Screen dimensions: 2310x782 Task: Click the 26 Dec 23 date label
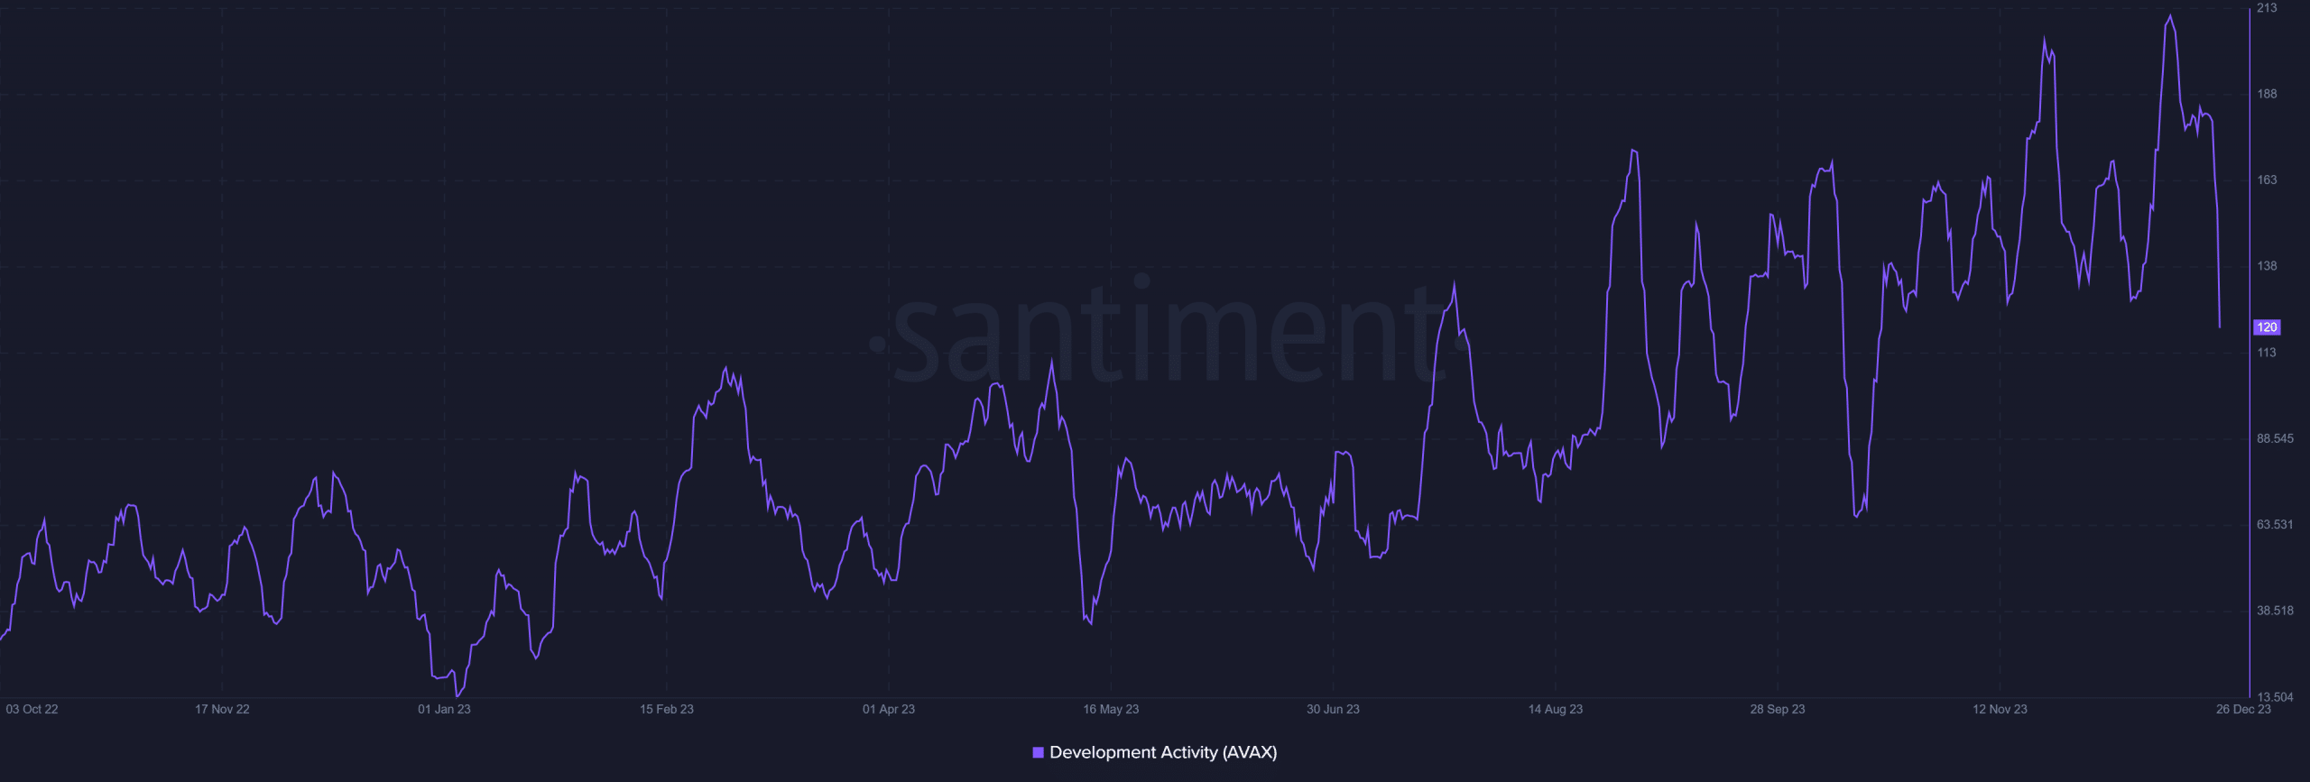point(2243,709)
